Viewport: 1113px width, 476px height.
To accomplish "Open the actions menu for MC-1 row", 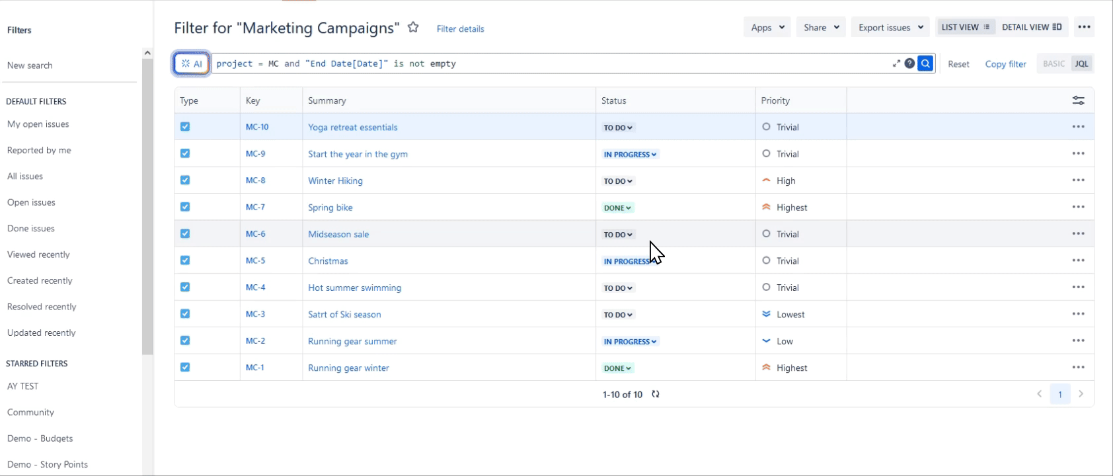I will (x=1078, y=368).
